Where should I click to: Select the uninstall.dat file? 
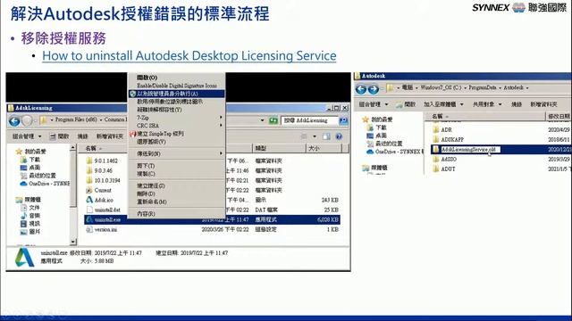coord(104,210)
